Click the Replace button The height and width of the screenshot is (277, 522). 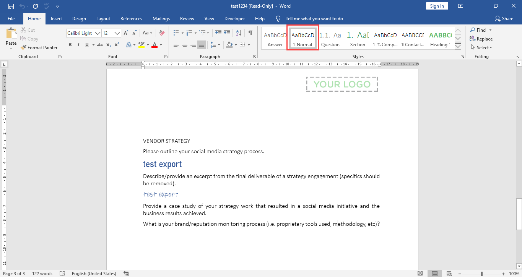[481, 39]
